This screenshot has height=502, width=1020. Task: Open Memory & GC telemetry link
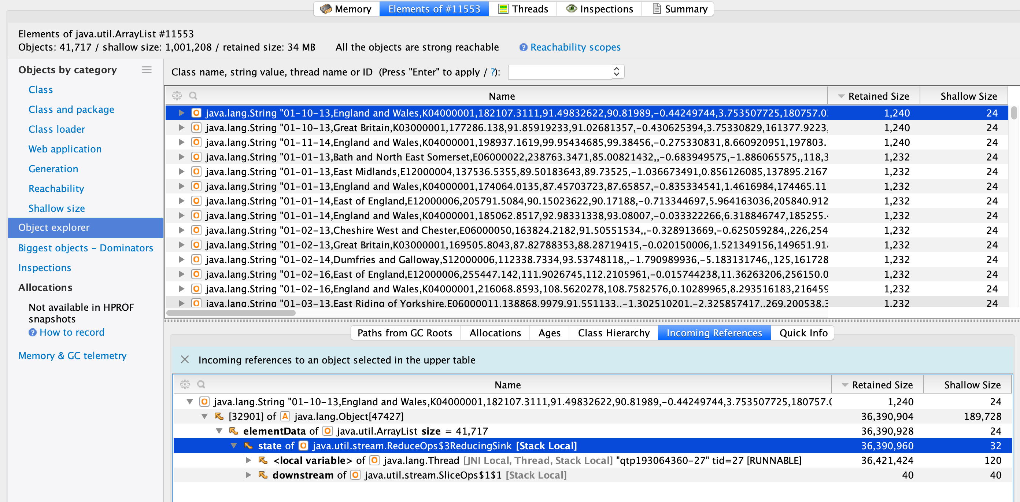pos(73,356)
